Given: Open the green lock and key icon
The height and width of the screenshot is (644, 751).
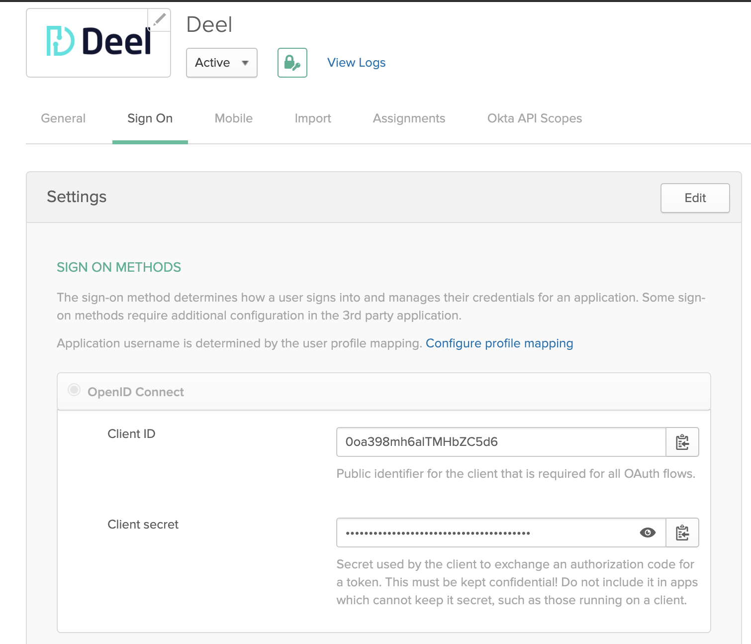Looking at the screenshot, I should [x=292, y=63].
